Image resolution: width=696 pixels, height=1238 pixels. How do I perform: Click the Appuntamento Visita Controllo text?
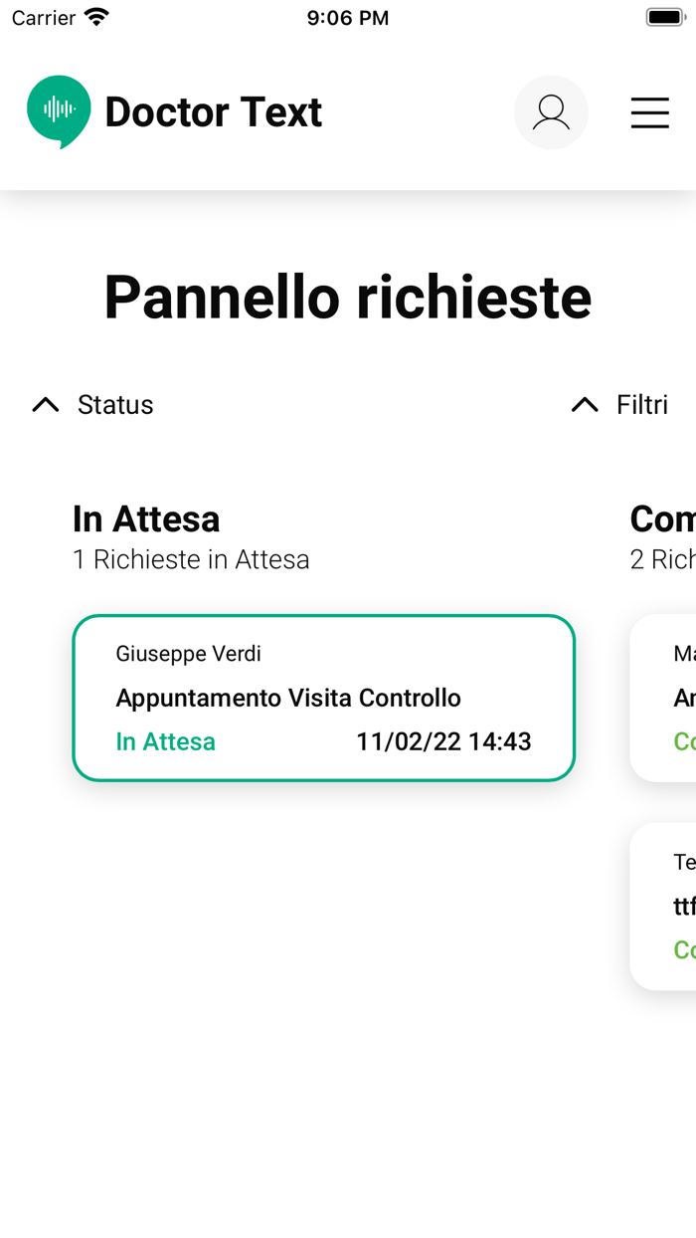(288, 698)
